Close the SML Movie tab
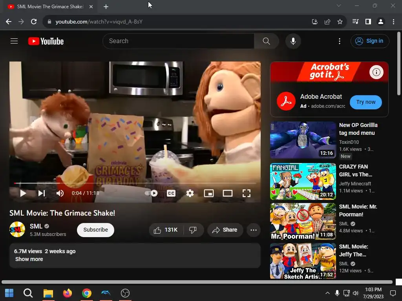This screenshot has width=402, height=301. (x=91, y=7)
